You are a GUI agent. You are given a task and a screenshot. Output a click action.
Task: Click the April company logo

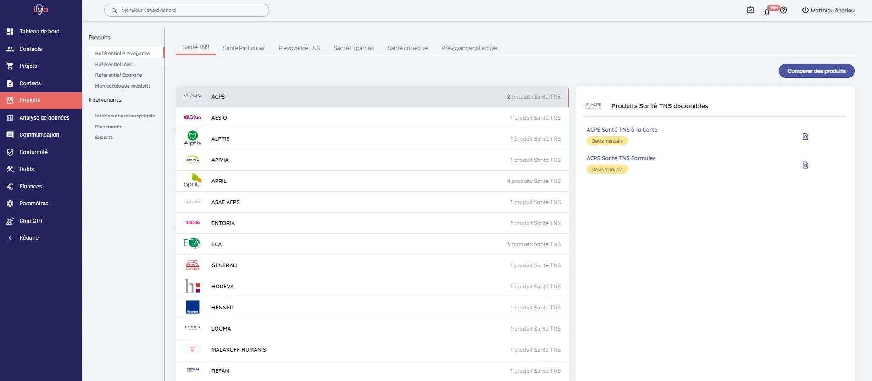pyautogui.click(x=193, y=181)
